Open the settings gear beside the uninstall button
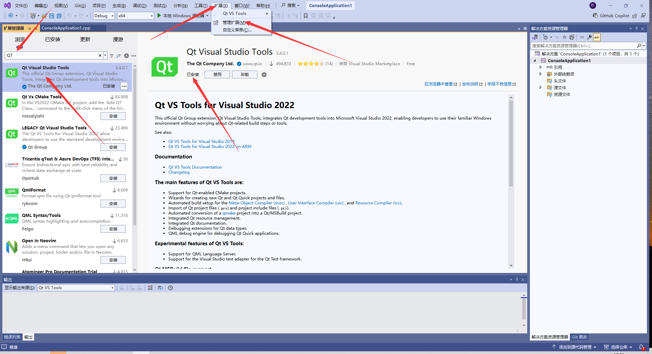 coord(264,75)
